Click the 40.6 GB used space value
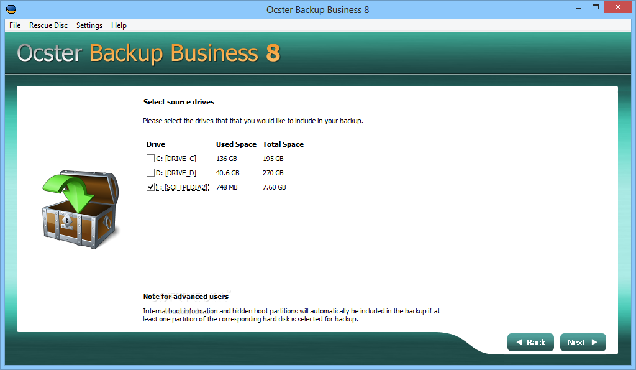This screenshot has width=636, height=370. pos(227,173)
